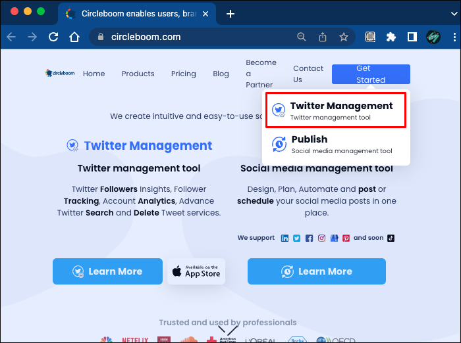
Task: Click the Twitter Management heading
Action: tap(148, 145)
